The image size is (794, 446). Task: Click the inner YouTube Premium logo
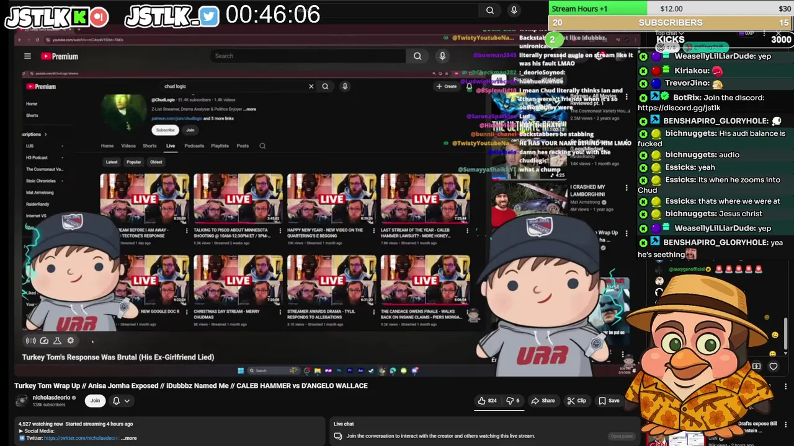[41, 87]
